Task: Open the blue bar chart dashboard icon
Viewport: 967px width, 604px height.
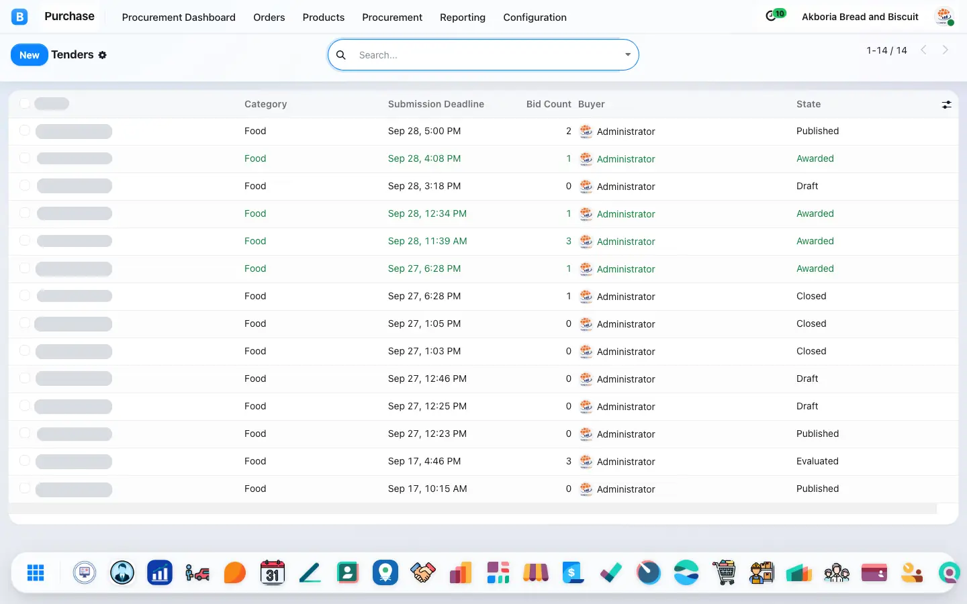Action: 160,572
